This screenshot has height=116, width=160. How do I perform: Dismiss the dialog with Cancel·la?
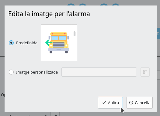(140, 103)
